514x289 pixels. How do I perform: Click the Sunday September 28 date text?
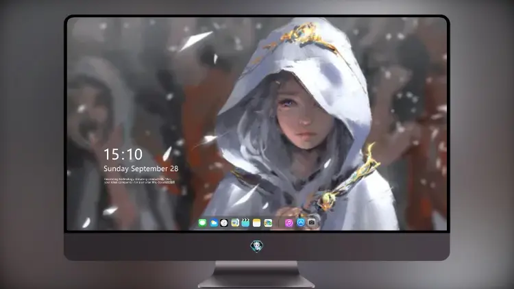point(141,168)
